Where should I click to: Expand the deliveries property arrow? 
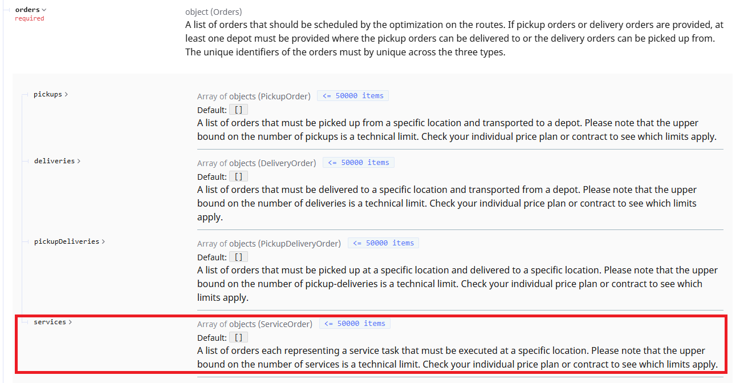coord(79,161)
